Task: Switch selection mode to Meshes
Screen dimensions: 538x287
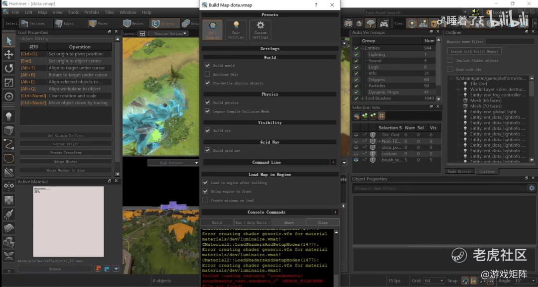Action: pyautogui.click(x=134, y=23)
